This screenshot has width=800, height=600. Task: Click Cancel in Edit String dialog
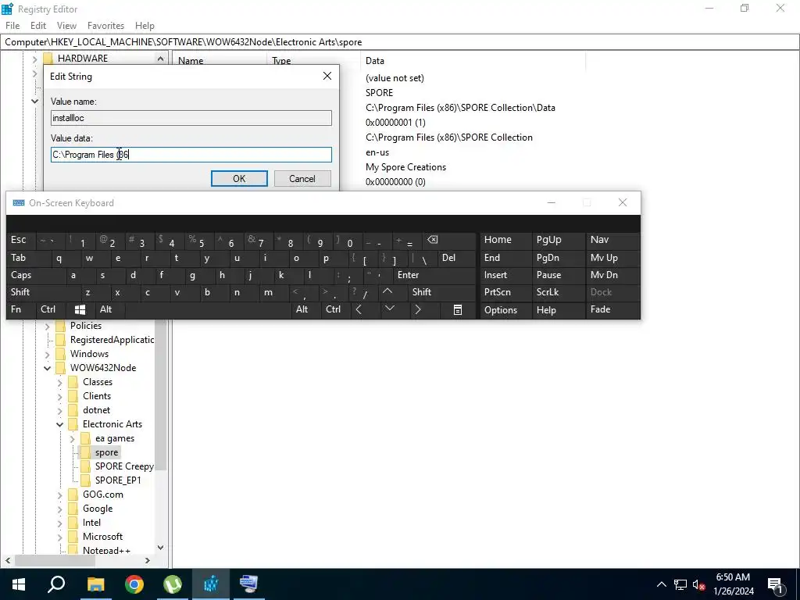click(x=302, y=179)
